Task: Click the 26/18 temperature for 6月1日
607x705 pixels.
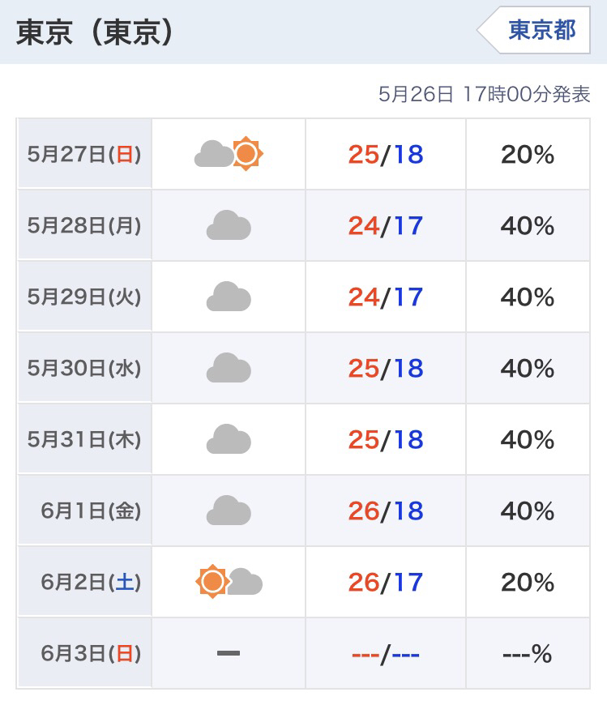Action: point(386,511)
